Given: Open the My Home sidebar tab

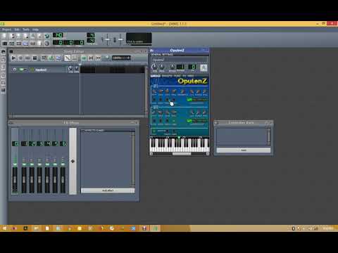Looking at the screenshot, I should click(4, 83).
